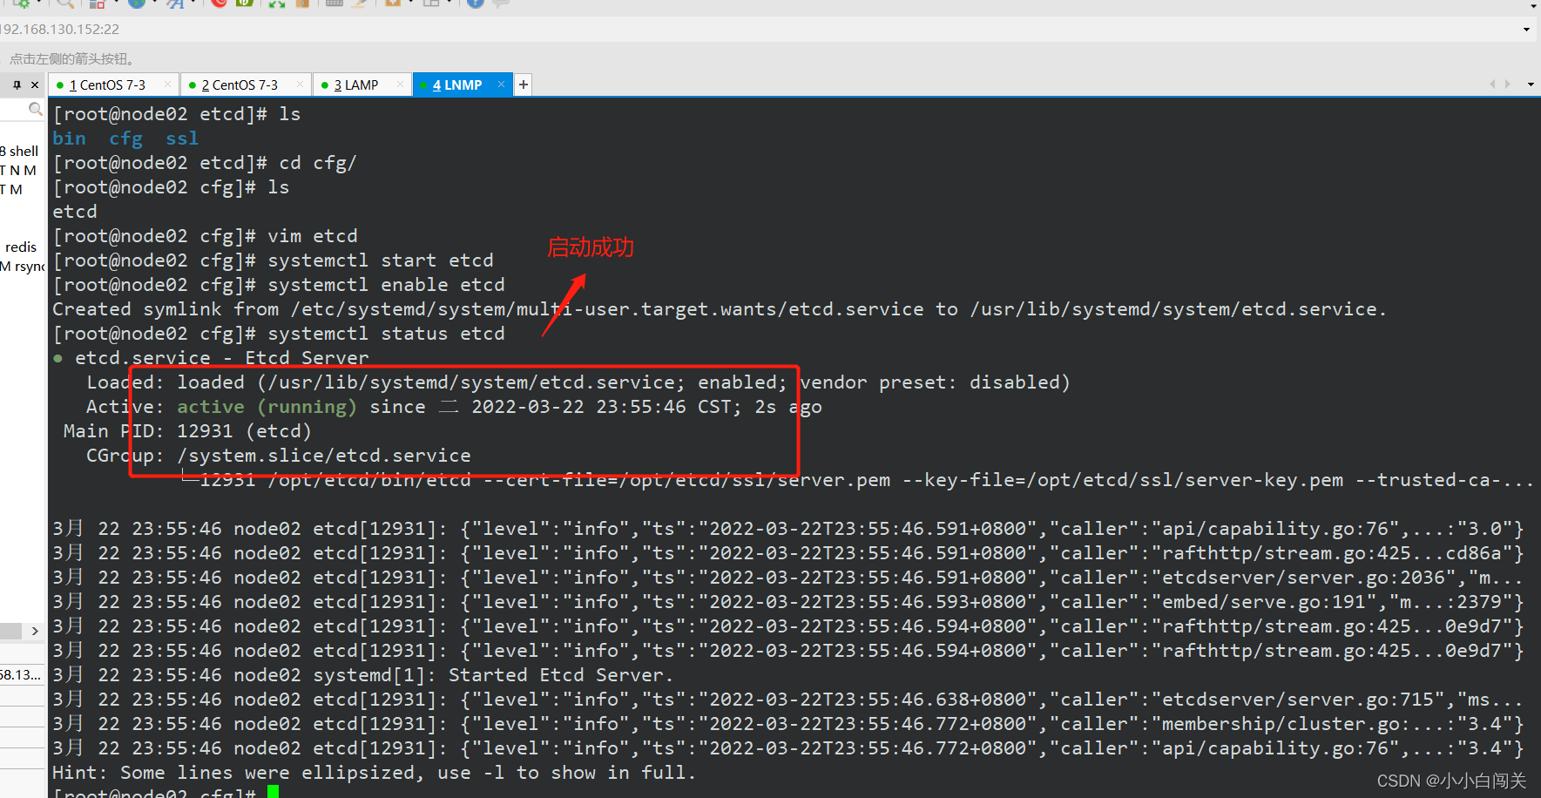Click the 'cd cfg/' command line
The image size is (1541, 798).
click(206, 163)
